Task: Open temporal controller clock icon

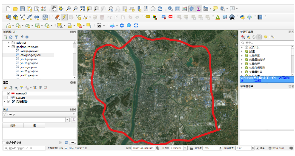Action: point(153,9)
